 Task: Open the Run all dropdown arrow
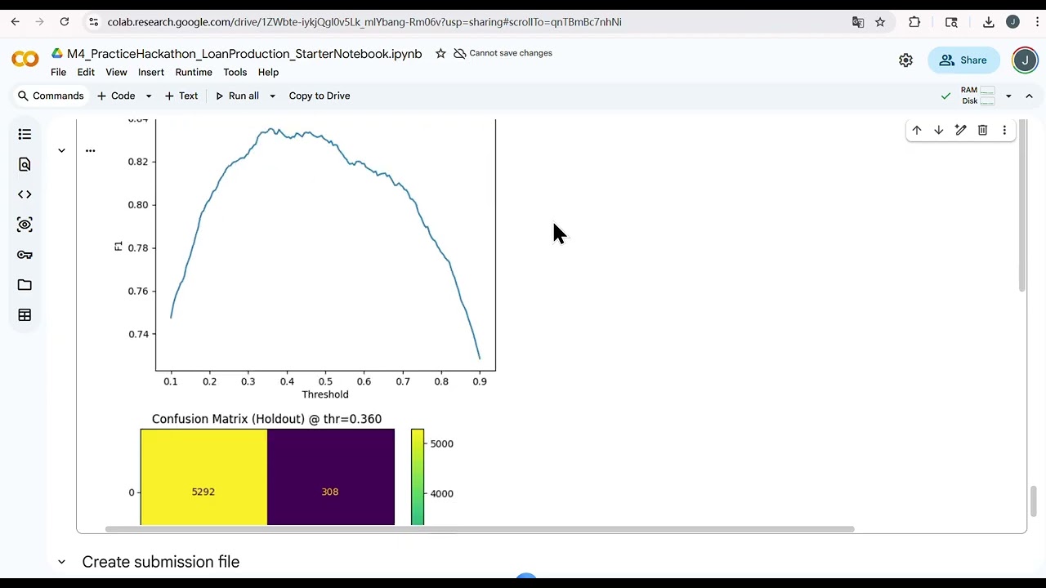(x=272, y=96)
